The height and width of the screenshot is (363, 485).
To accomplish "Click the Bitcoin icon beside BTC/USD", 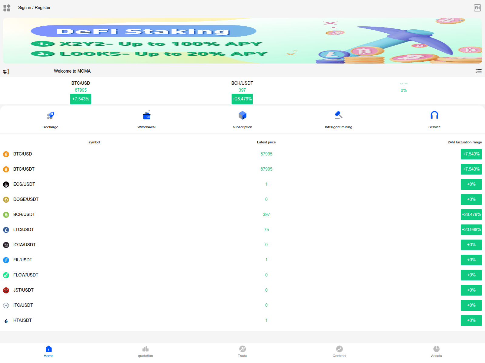I will (x=6, y=154).
